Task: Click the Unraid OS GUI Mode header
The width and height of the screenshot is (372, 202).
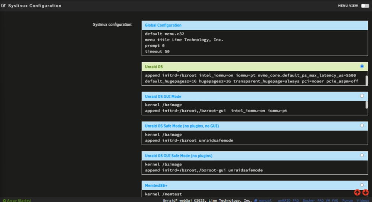Action: (x=255, y=97)
